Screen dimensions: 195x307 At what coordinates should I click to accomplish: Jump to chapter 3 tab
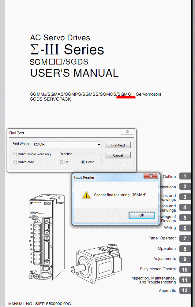(x=185, y=197)
